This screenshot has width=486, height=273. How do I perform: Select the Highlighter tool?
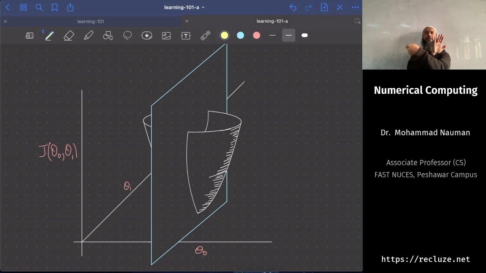coord(88,36)
